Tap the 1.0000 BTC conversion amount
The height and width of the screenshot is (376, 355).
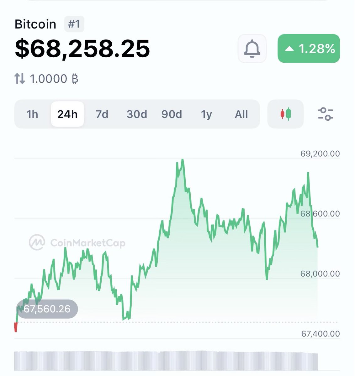point(54,78)
